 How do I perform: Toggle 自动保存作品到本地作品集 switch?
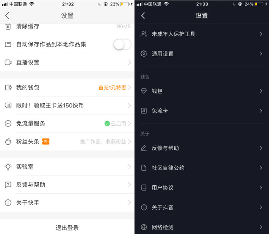[122, 44]
